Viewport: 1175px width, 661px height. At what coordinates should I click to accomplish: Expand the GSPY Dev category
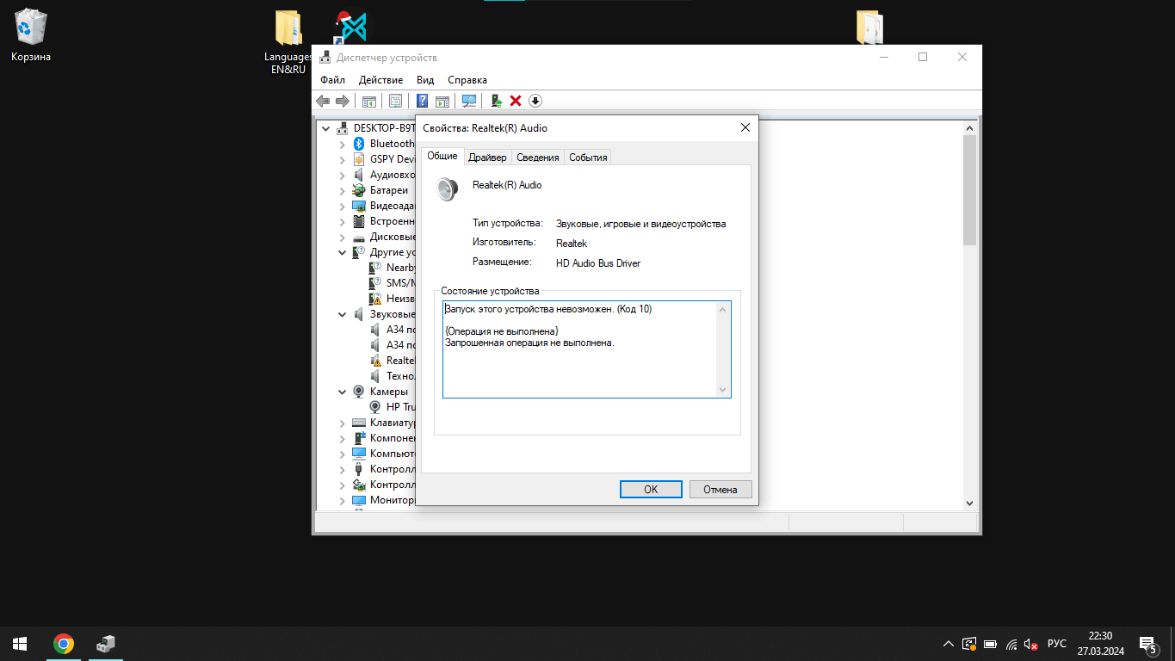tap(342, 159)
